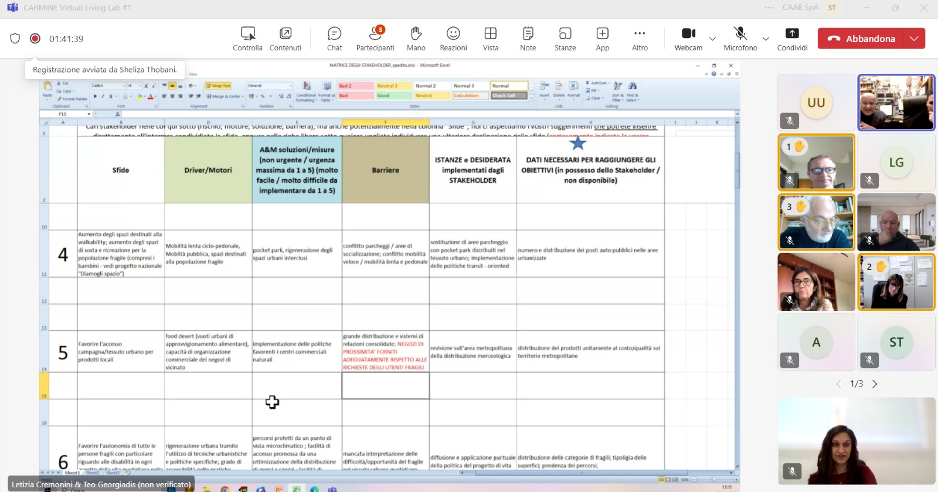Select participant A avatar tile
Viewport: 938px width, 492px height.
(x=816, y=342)
